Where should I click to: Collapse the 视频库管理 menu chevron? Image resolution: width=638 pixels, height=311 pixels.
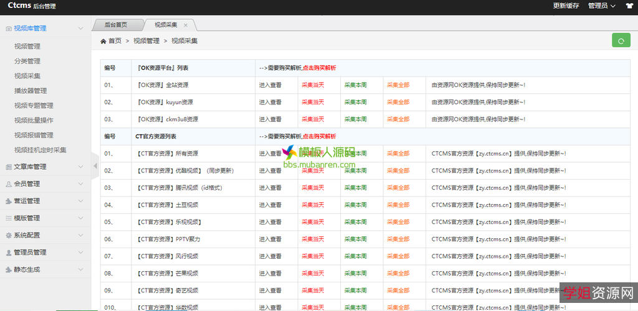coord(80,29)
